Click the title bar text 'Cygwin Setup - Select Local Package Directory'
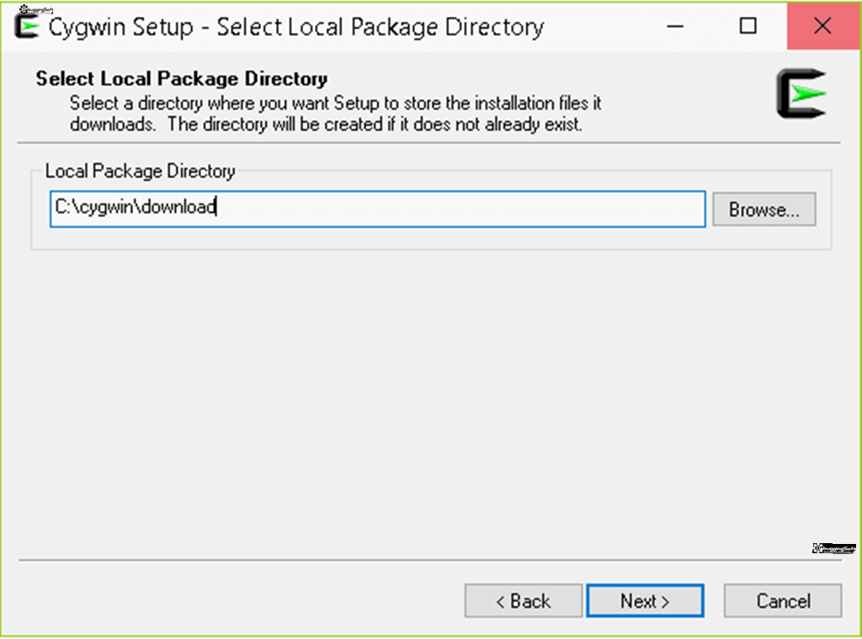The width and height of the screenshot is (862, 639). click(x=296, y=28)
